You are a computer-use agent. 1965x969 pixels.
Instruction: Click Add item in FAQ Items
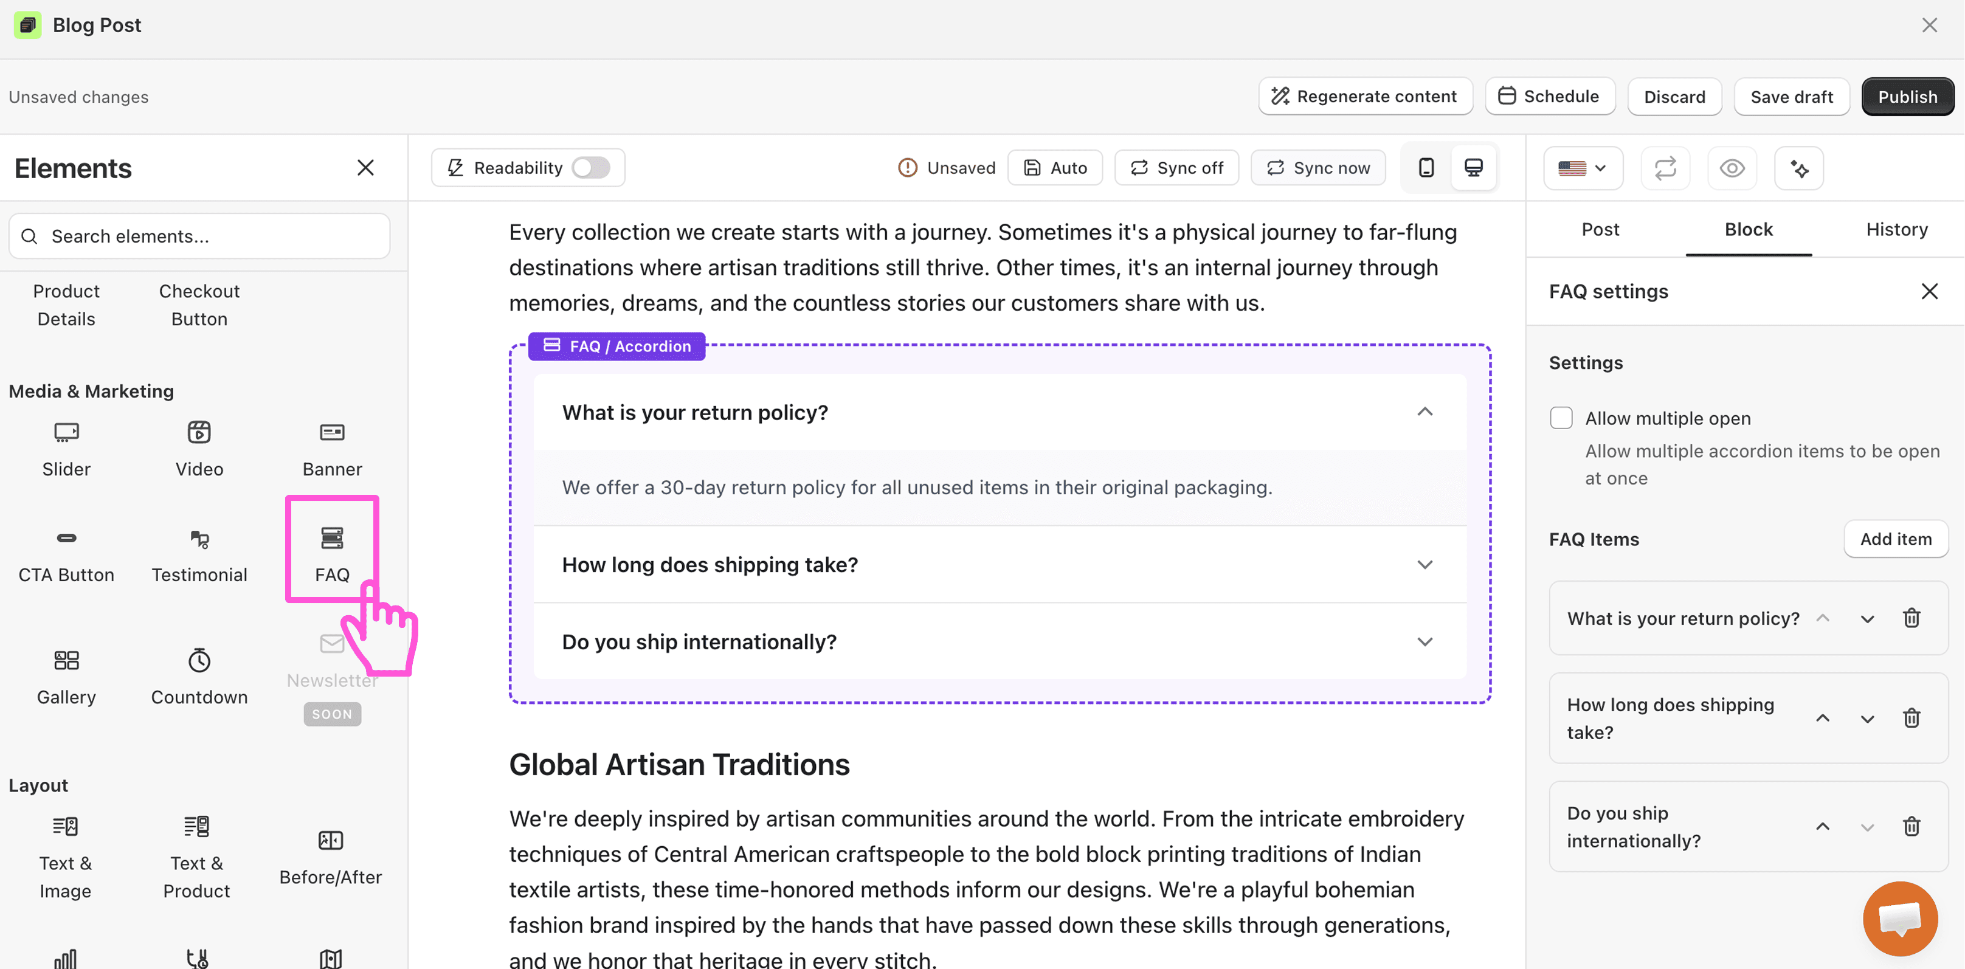click(1896, 539)
